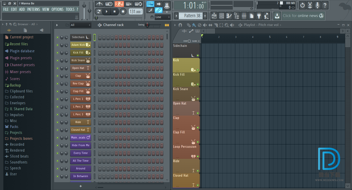Click the Swing knob slider
This screenshot has width=352, height=190.
[x=147, y=25]
